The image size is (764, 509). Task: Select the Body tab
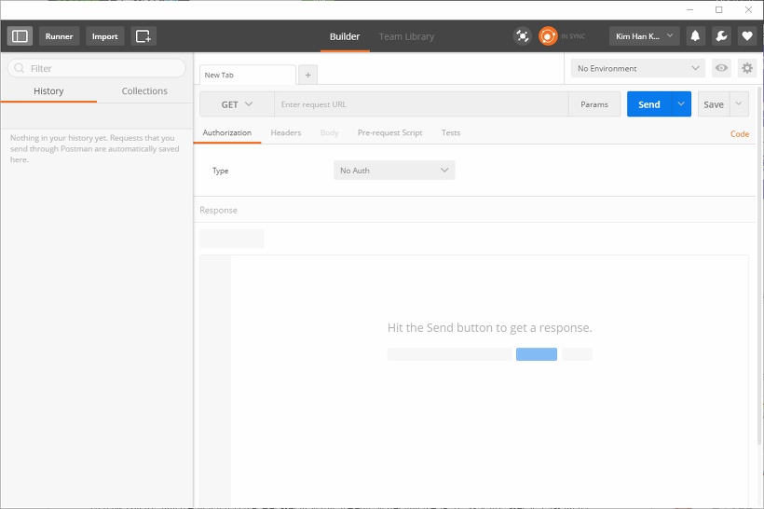click(x=330, y=132)
